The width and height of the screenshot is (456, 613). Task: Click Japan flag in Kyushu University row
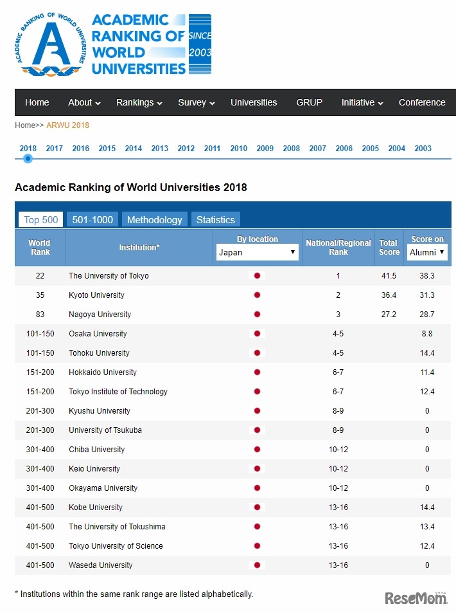(x=257, y=410)
